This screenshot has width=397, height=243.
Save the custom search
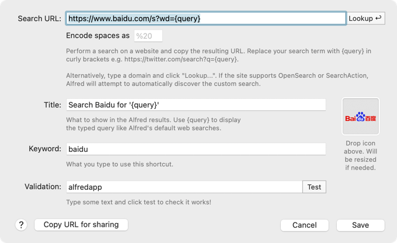[x=360, y=225]
